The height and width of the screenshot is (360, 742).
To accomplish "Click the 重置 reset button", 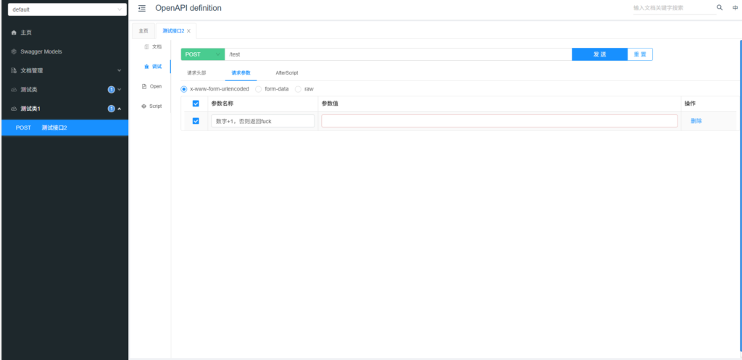I will click(x=640, y=54).
